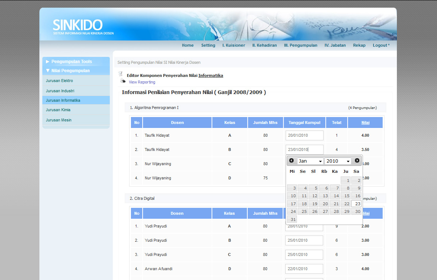The image size is (437, 280).
Task: Select Jurusan Elektro in sidebar
Action: [59, 81]
